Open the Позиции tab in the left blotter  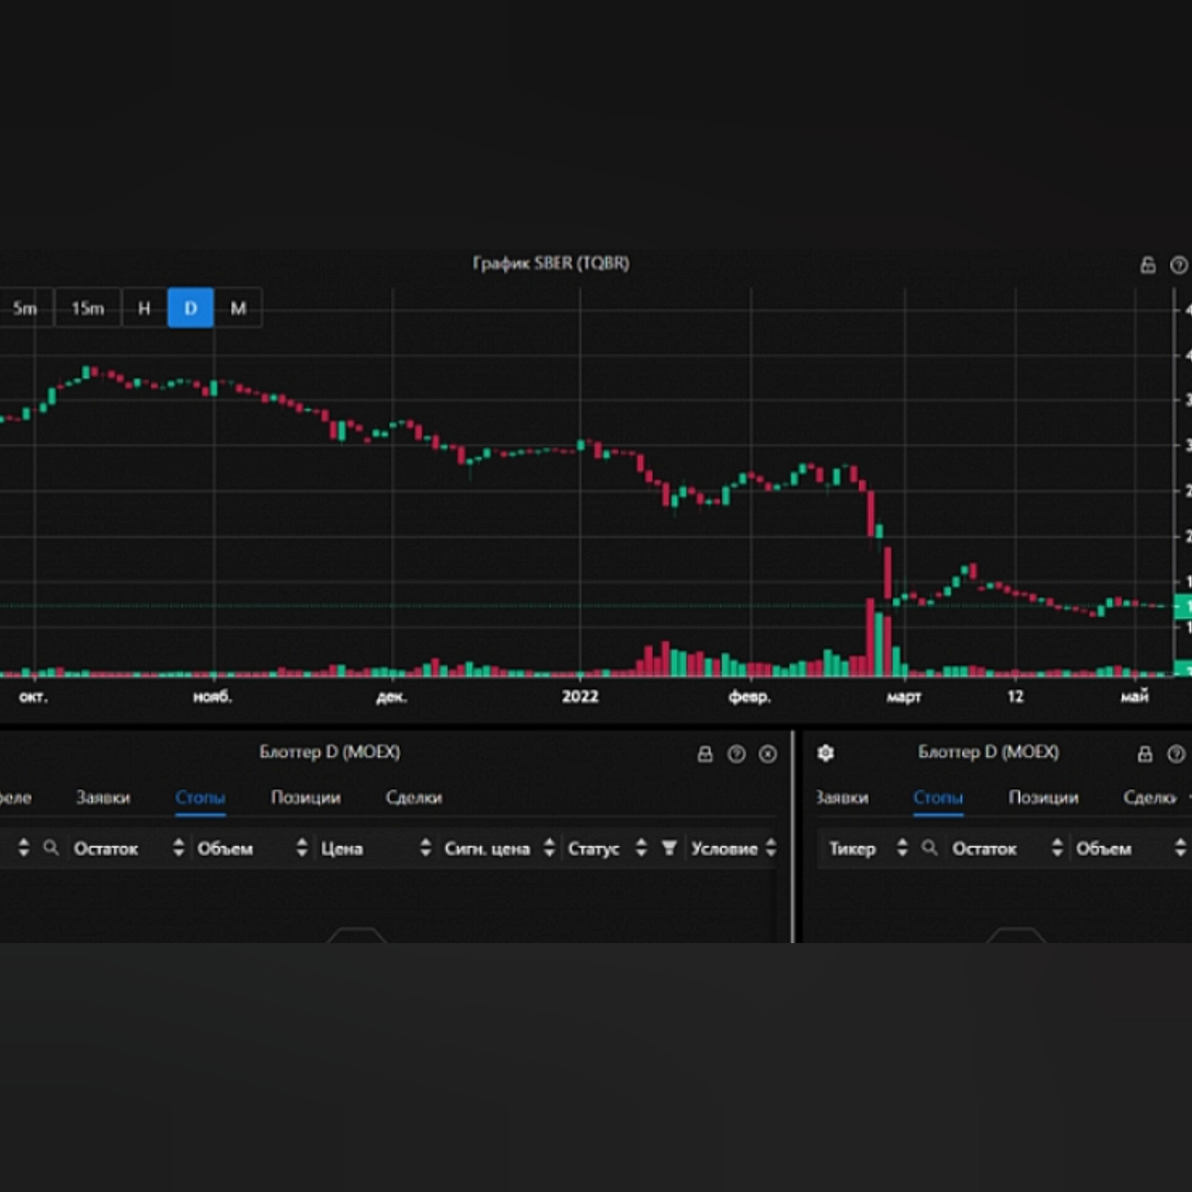point(305,798)
